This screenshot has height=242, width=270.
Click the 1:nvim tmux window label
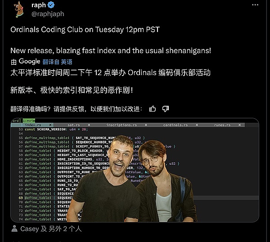[x=29, y=121]
